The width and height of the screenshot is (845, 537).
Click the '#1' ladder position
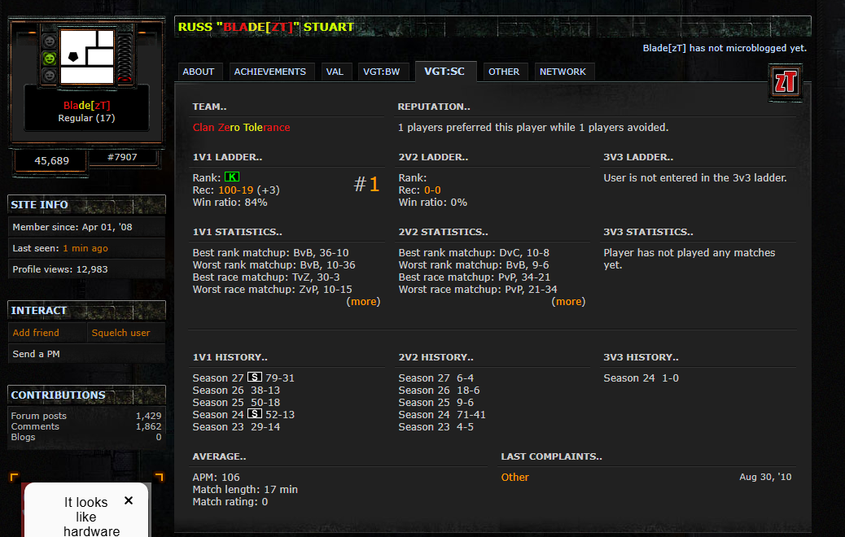[367, 184]
